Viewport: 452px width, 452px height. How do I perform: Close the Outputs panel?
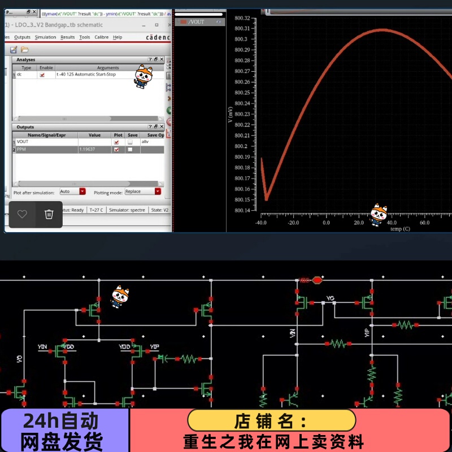[x=162, y=127]
